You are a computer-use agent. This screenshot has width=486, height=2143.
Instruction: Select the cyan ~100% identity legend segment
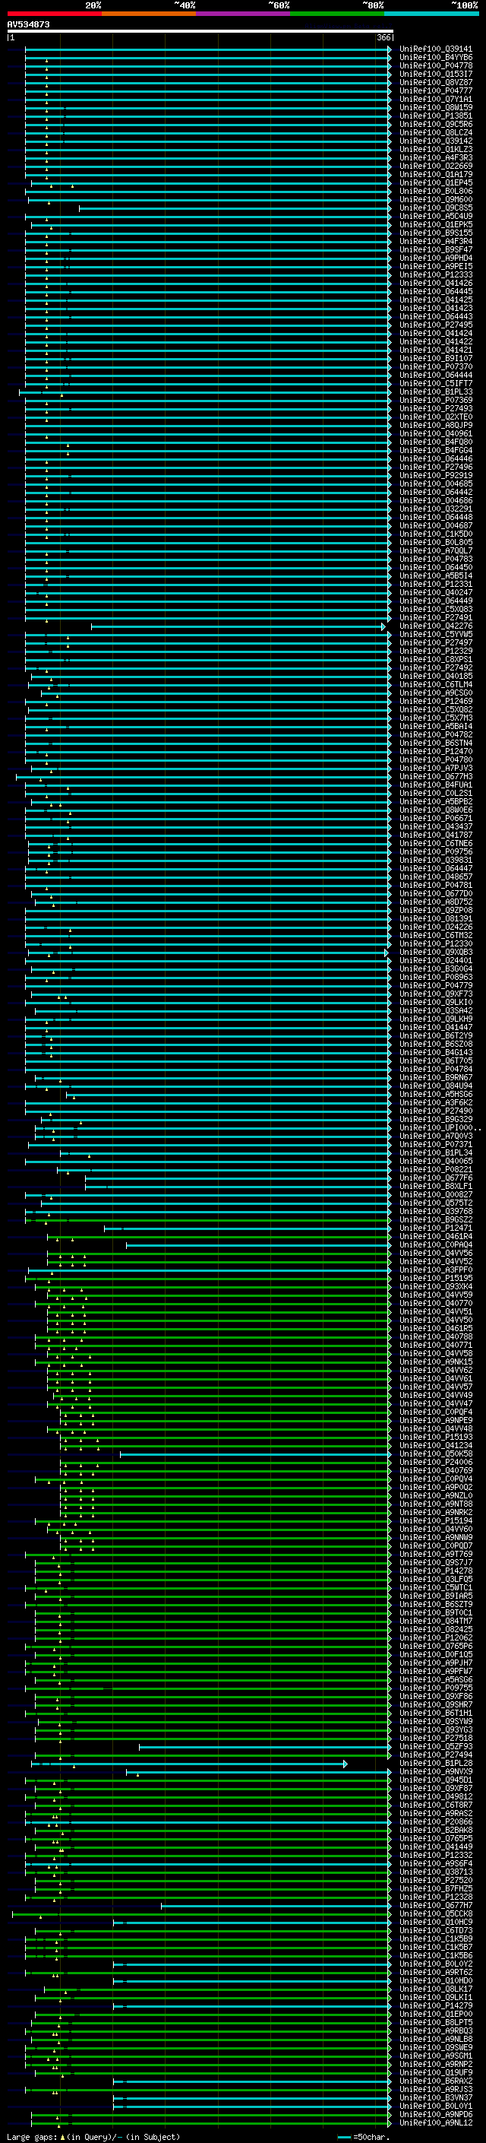tap(431, 14)
